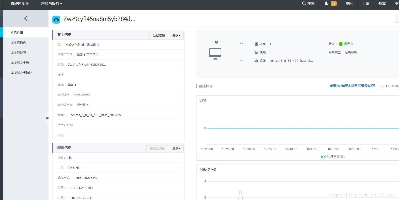The height and width of the screenshot is (200, 399).
Task: Click 所在可用区 value 华南 1 可用区 A
Action: [87, 55]
